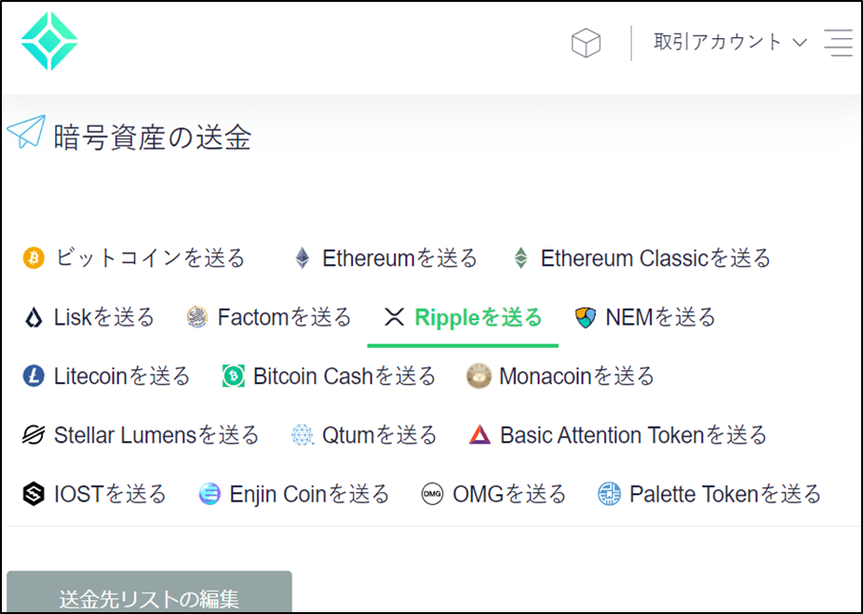
Task: Click the NEM shield icon
Action: 586,317
